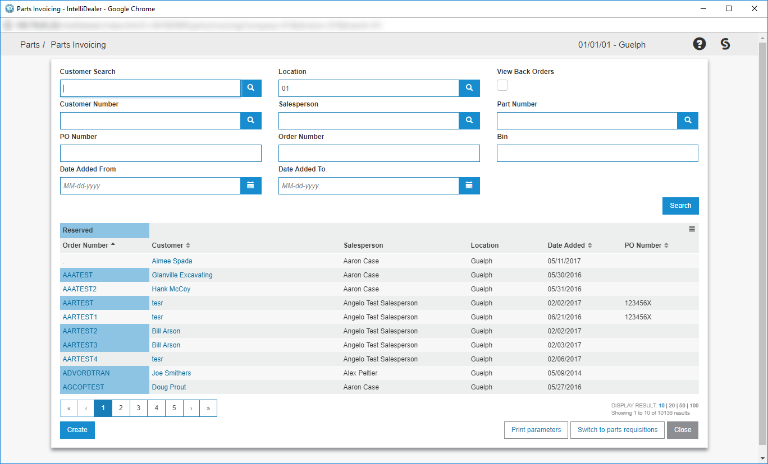Viewport: 768px width, 464px height.
Task: Click the Customer Search magnifier icon
Action: (x=251, y=88)
